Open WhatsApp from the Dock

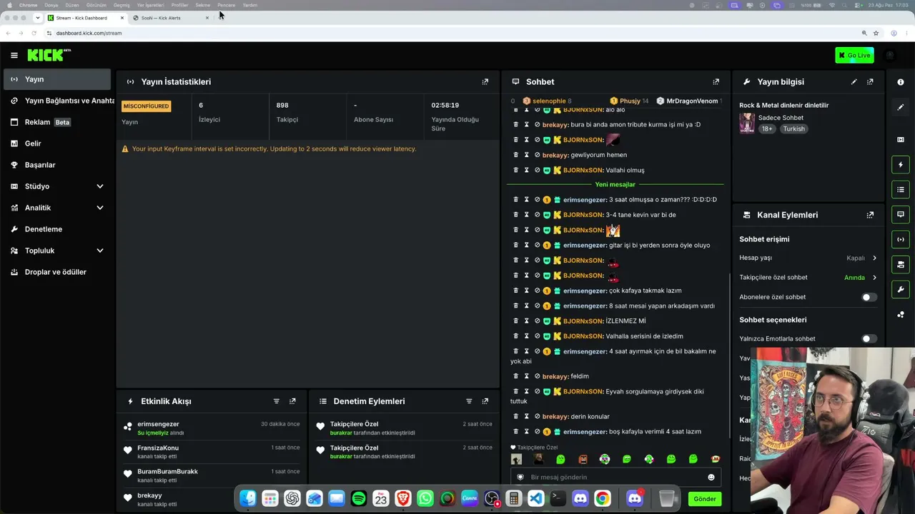(x=425, y=498)
